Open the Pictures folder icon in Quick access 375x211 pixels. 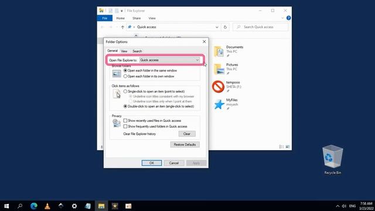click(219, 69)
